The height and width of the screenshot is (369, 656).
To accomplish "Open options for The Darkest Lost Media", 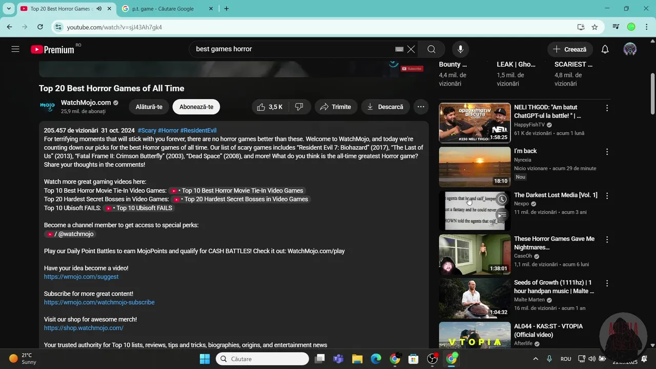I will point(607,196).
